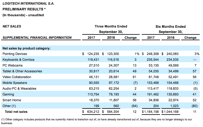The width and height of the screenshot is (203, 127).
Task: Select the value 22,974
Action: click(x=173, y=100)
